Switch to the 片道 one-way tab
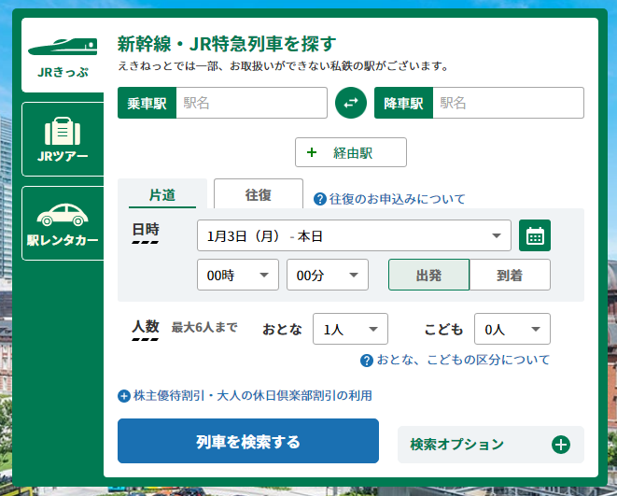Viewport: 617px width, 496px height. pos(162,194)
